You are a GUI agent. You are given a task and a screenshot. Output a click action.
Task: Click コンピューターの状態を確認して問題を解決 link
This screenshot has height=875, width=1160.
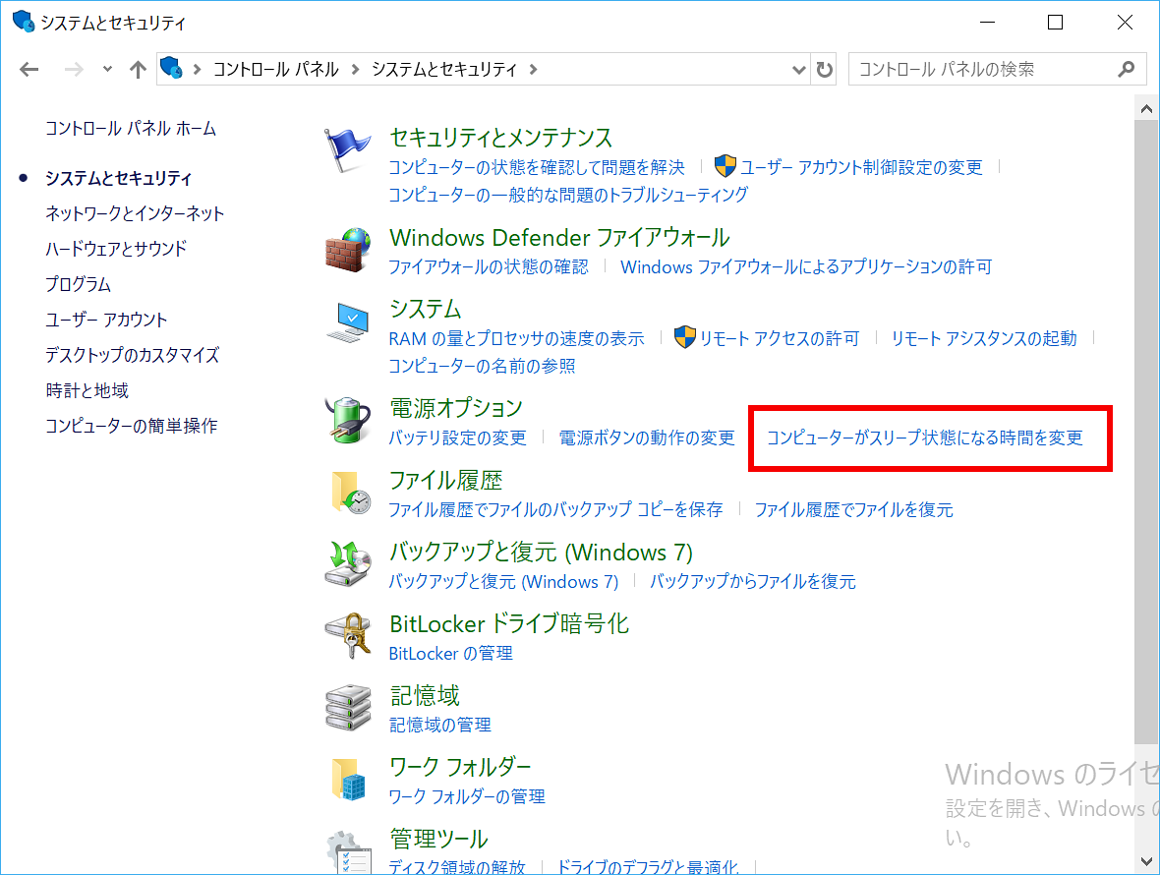point(537,167)
